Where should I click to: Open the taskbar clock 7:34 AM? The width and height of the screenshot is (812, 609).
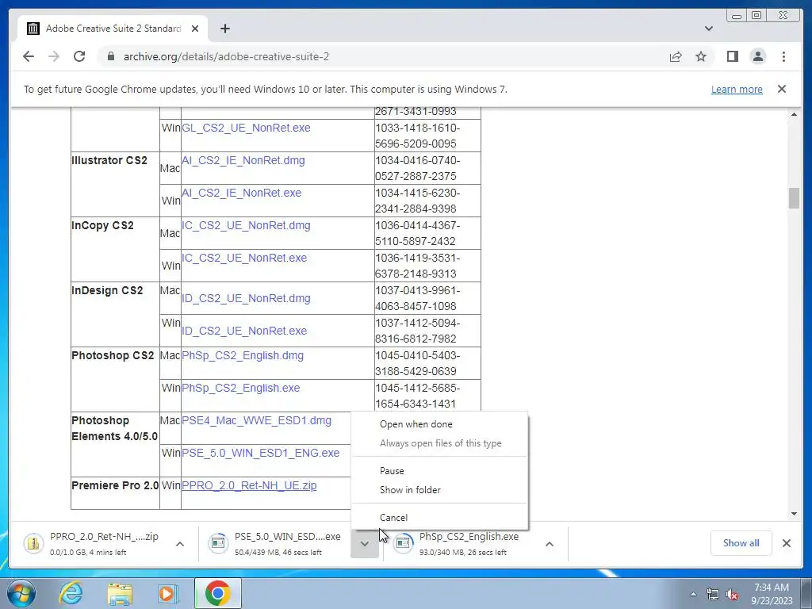(772, 594)
